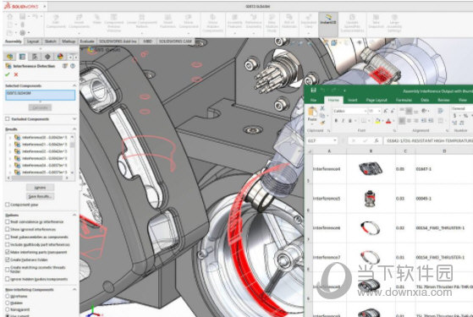Click the Format Painter brush in Excel
The image size is (473, 317).
coord(322,123)
